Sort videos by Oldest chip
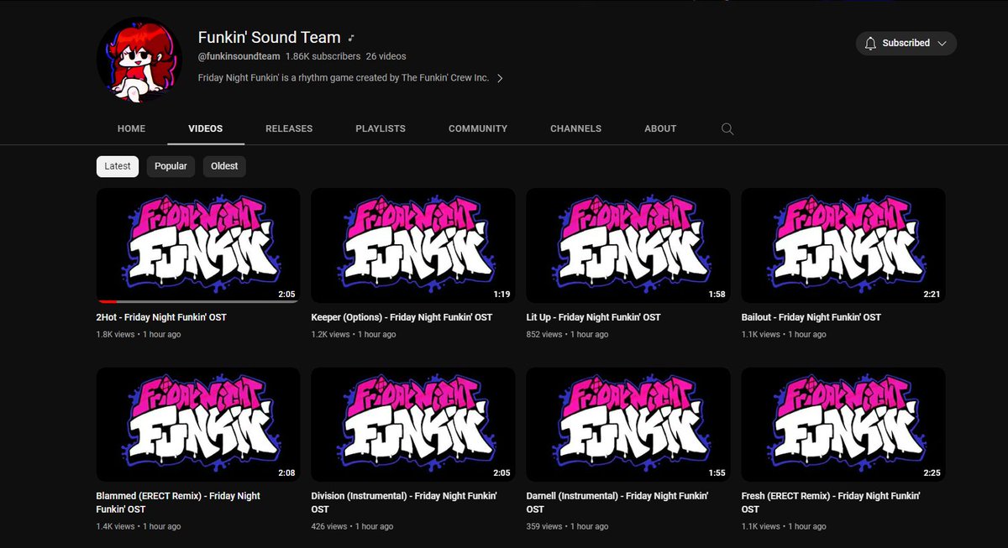Viewport: 1008px width, 548px height. pyautogui.click(x=224, y=166)
